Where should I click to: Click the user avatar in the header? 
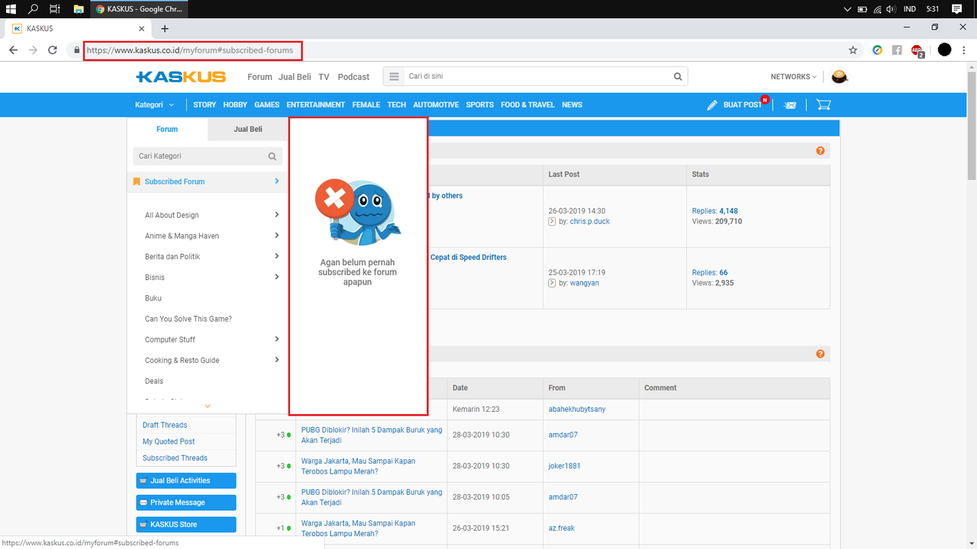pyautogui.click(x=840, y=76)
